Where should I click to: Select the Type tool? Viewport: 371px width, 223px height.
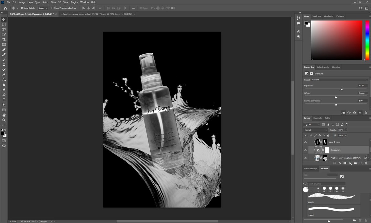pyautogui.click(x=4, y=100)
